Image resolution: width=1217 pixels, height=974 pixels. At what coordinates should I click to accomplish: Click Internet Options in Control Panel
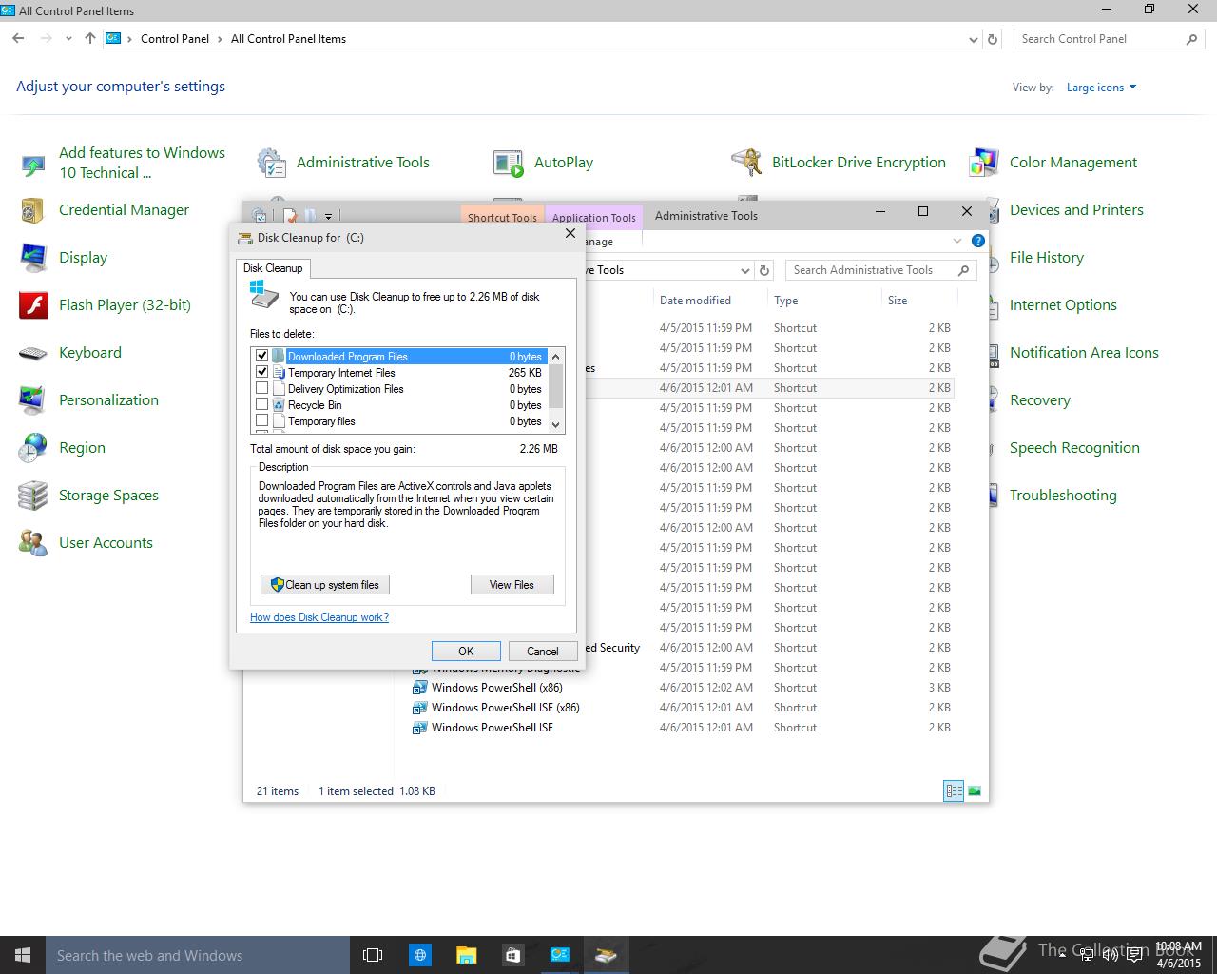point(1063,305)
